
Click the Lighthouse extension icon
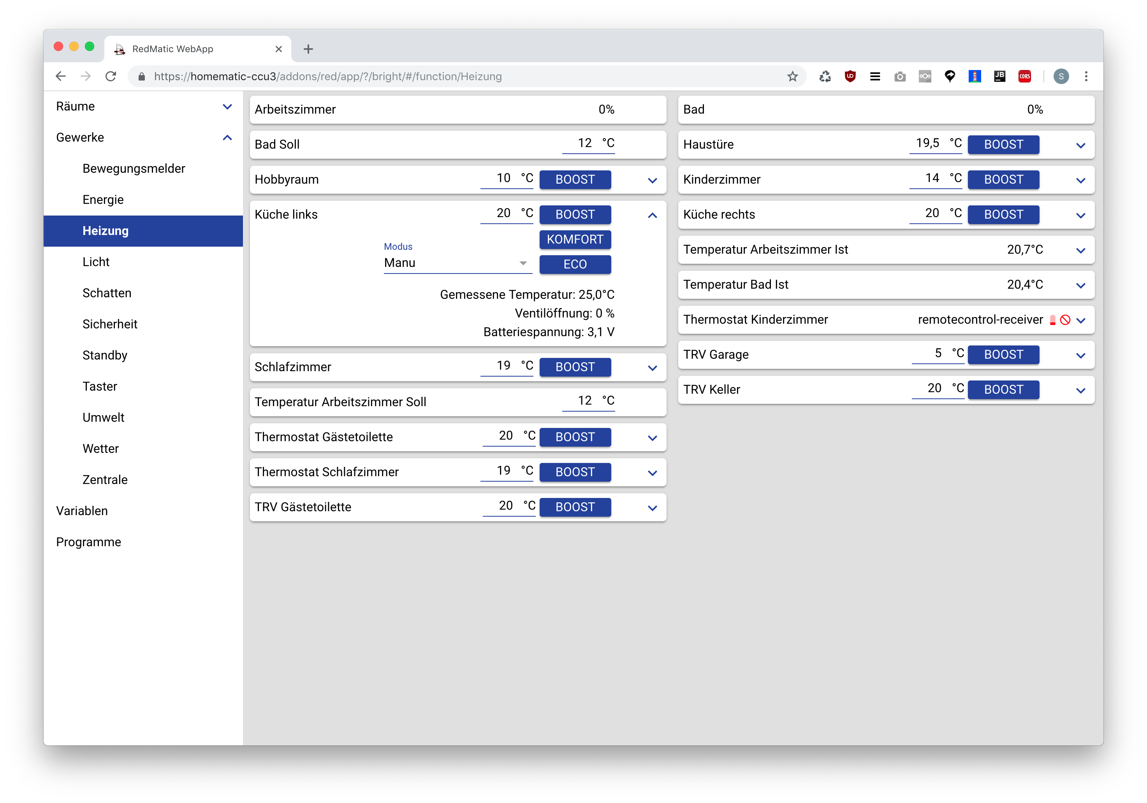(975, 76)
